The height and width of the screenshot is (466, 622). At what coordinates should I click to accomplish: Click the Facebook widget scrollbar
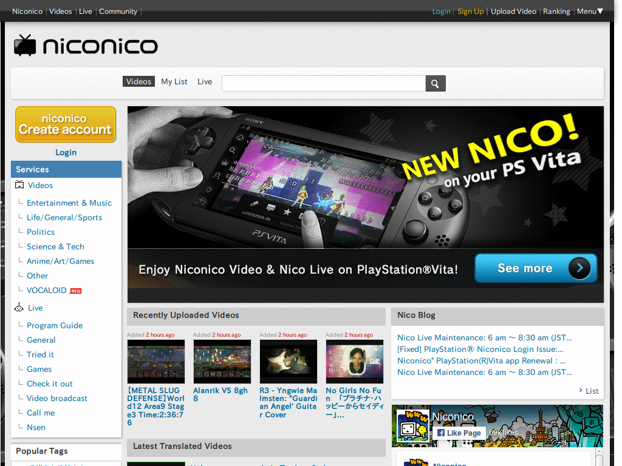coord(599,458)
